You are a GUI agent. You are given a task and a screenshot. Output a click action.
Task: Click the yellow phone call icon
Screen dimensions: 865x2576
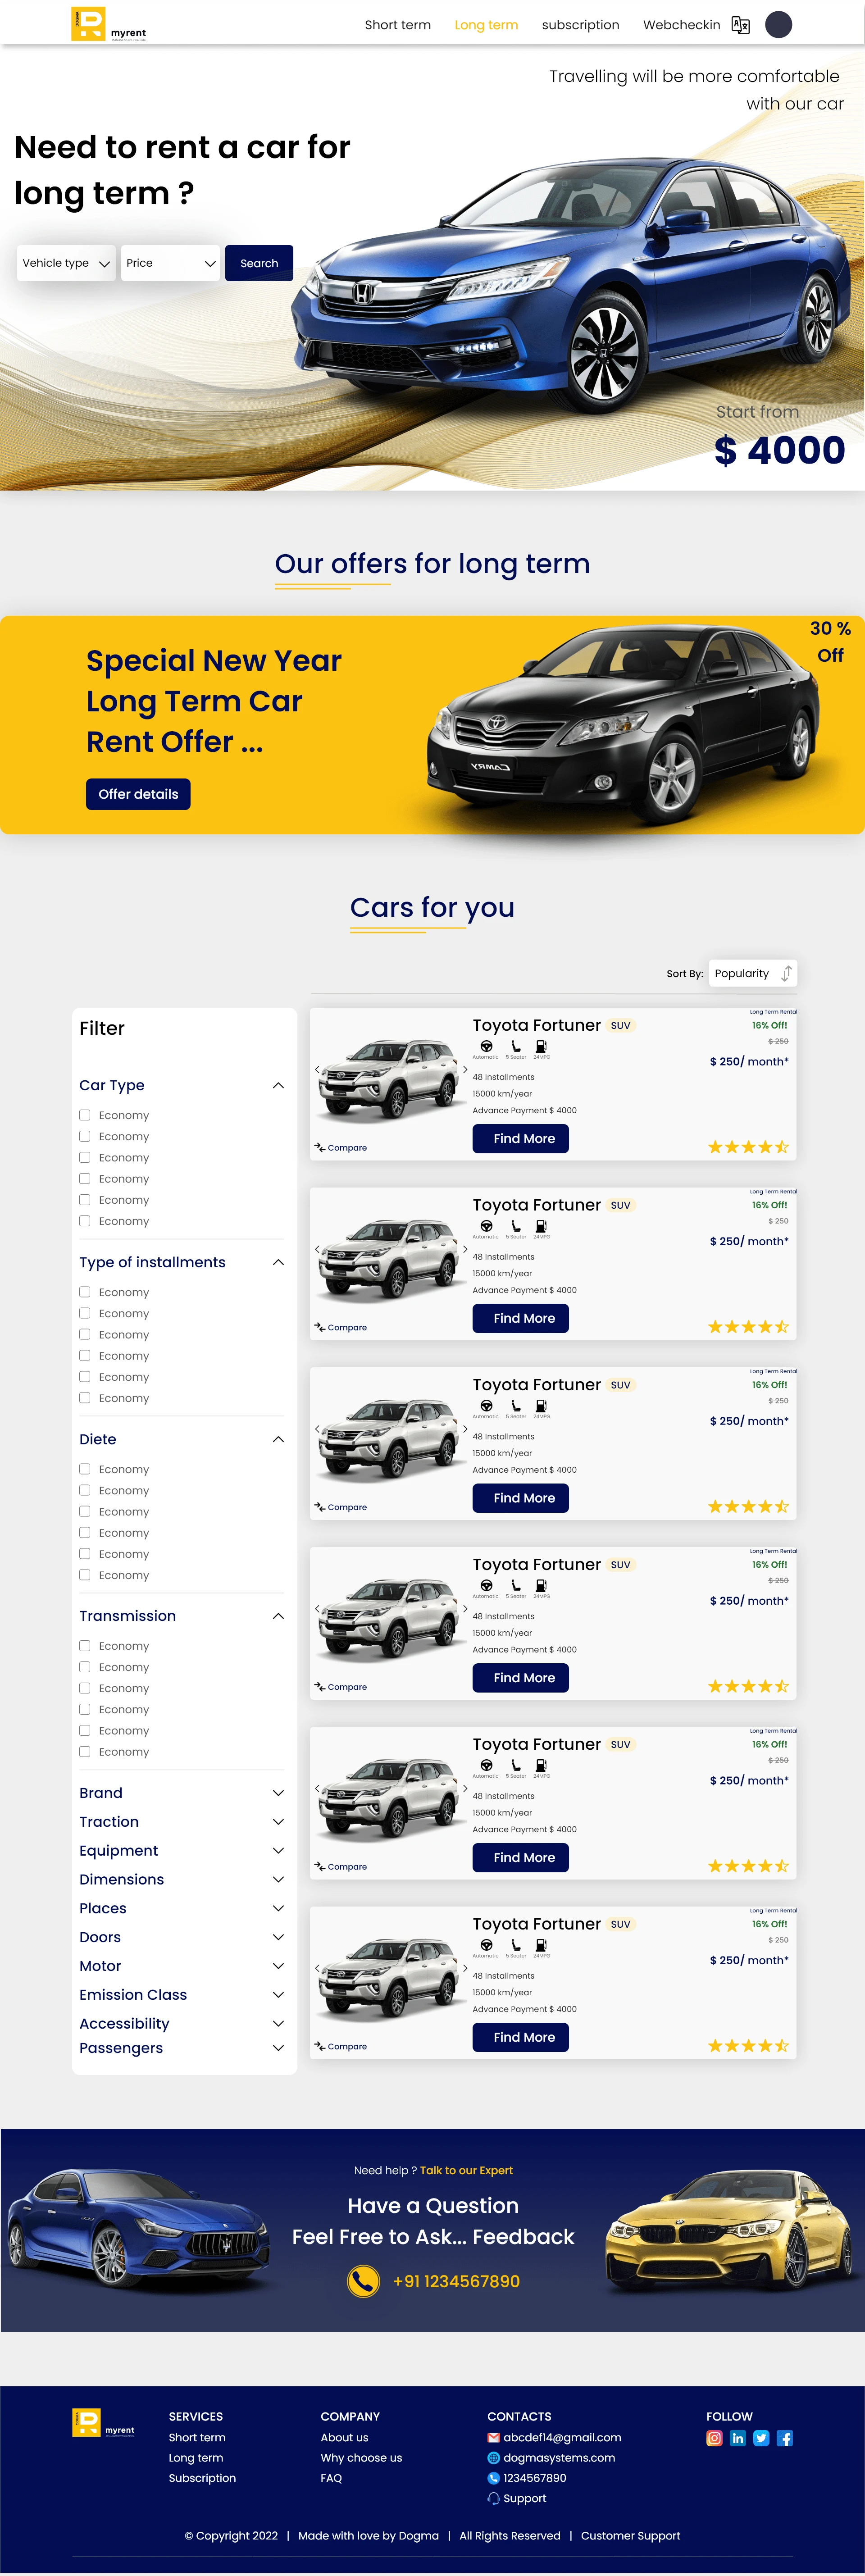[363, 2281]
